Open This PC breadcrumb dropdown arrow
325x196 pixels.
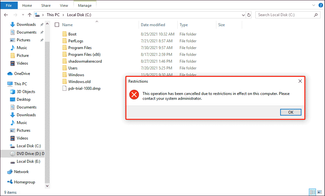pos(63,15)
